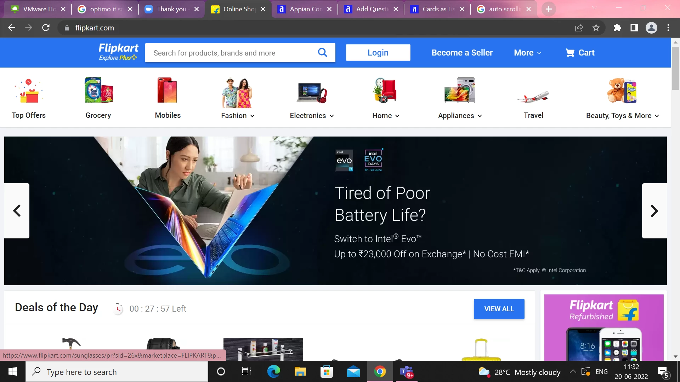The height and width of the screenshot is (382, 680).
Task: Show previous banner slide
Action: pos(17,211)
